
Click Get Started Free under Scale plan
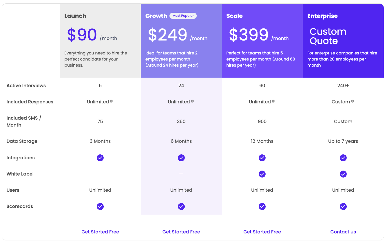[x=262, y=232]
